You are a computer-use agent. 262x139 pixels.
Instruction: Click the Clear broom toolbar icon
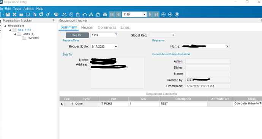tap(48, 14)
